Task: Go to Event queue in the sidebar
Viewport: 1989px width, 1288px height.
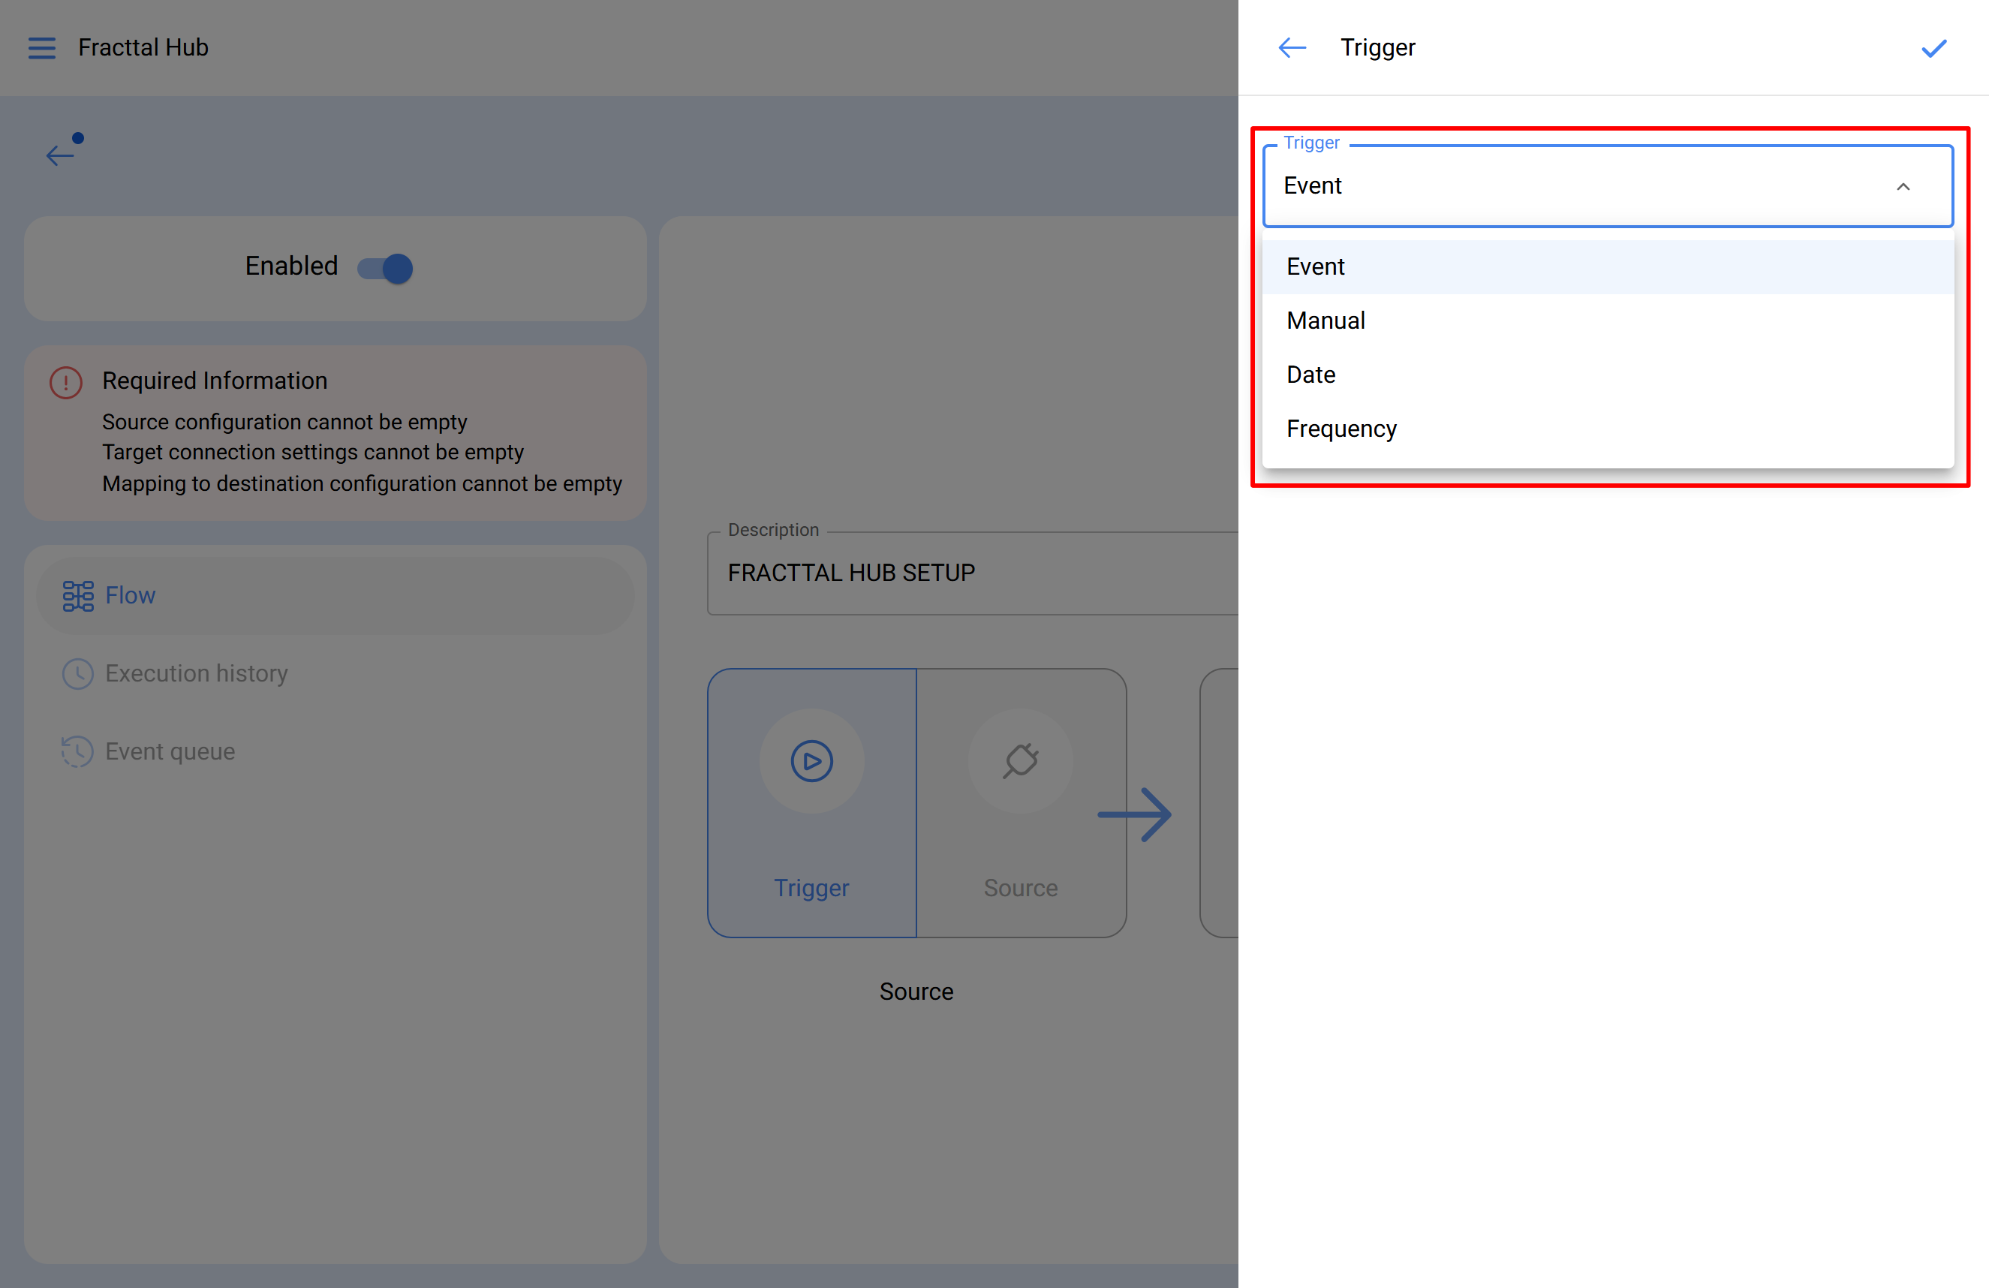Action: pos(170,751)
